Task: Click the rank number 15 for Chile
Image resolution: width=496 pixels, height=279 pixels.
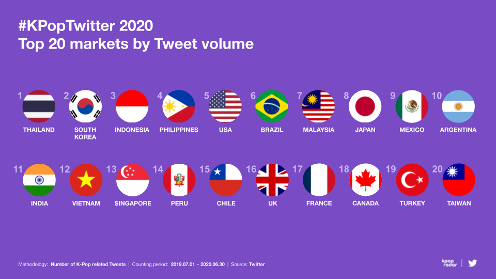Action: pos(205,169)
